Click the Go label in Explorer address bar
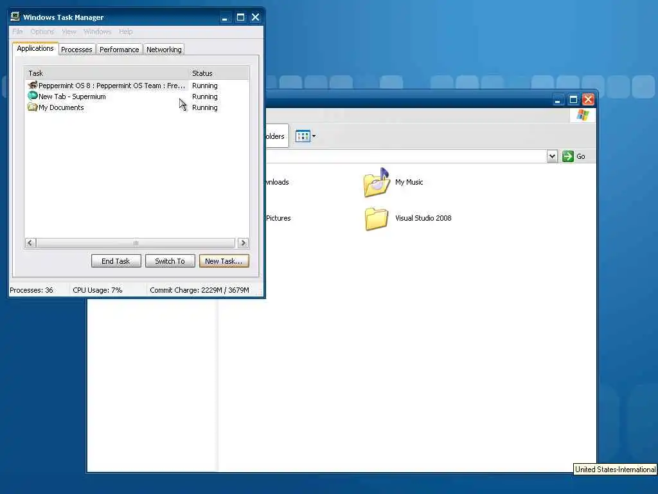This screenshot has width=658, height=494. [x=581, y=156]
